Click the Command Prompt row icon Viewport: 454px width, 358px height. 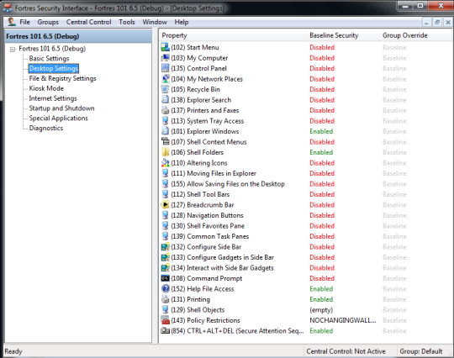click(165, 278)
